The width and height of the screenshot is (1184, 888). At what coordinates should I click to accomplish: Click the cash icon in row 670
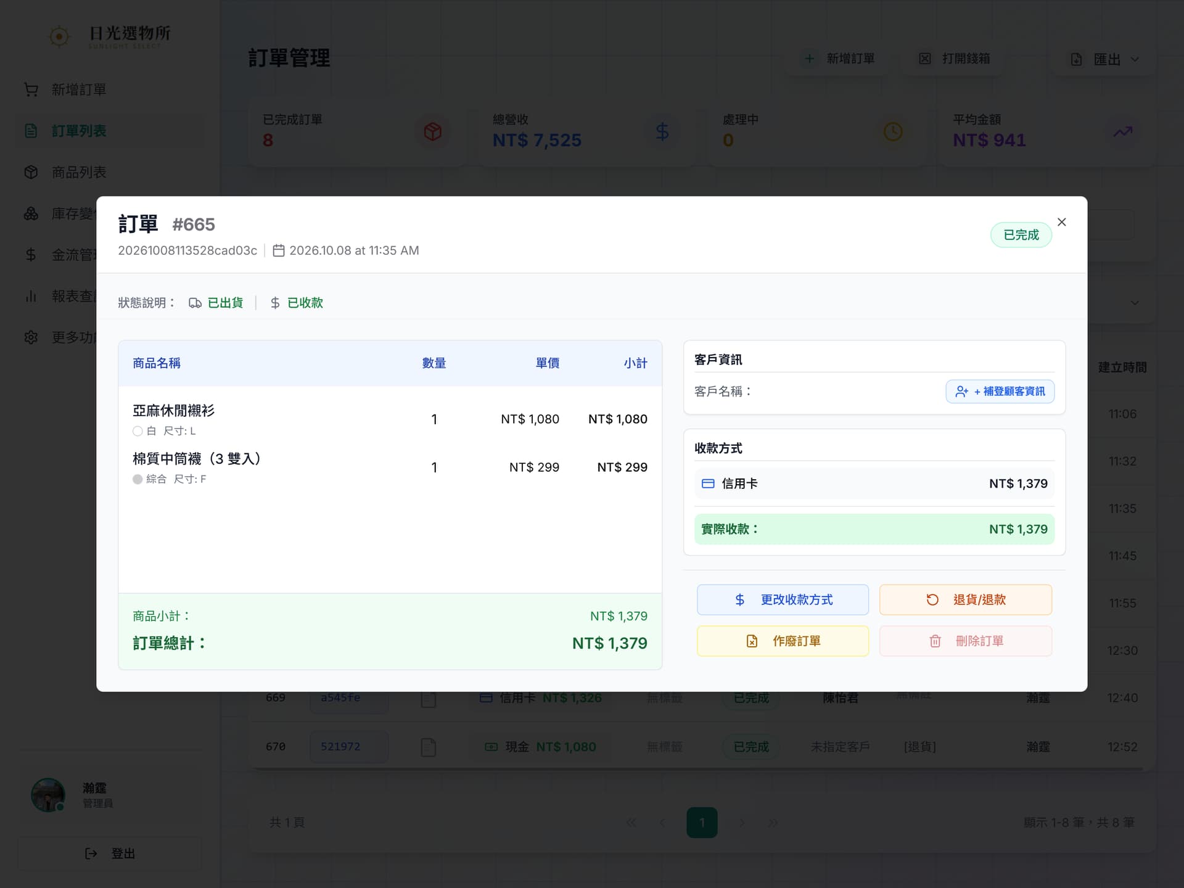[491, 747]
